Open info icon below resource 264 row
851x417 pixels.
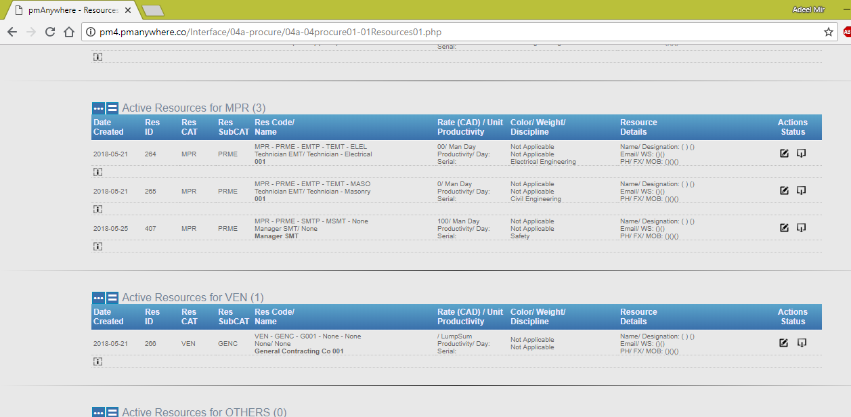click(x=97, y=172)
